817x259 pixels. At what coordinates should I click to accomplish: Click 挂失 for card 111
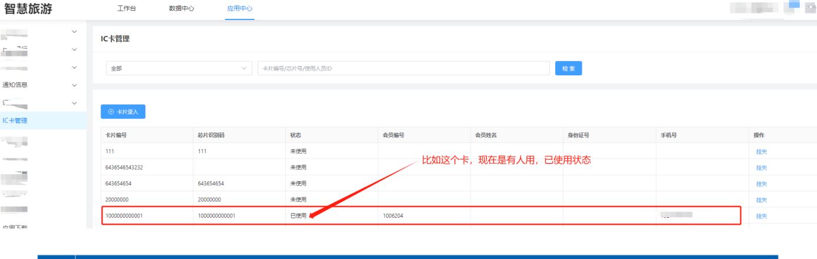761,151
